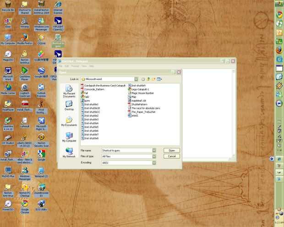284x227 pixels.
Task: Select the Magic House Number file
Action: 141,93
